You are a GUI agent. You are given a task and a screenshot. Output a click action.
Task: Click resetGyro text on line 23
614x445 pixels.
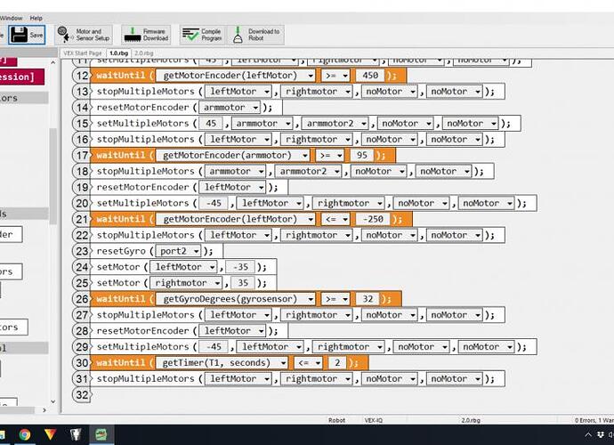[121, 251]
